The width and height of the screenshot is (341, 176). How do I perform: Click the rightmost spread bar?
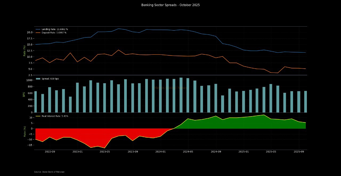pyautogui.click(x=306, y=102)
